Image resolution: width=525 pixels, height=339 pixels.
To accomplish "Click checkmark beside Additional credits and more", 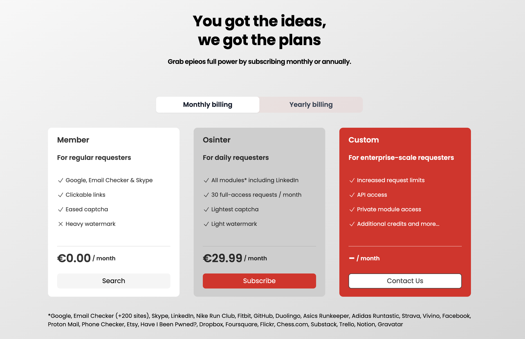I will click(x=352, y=224).
